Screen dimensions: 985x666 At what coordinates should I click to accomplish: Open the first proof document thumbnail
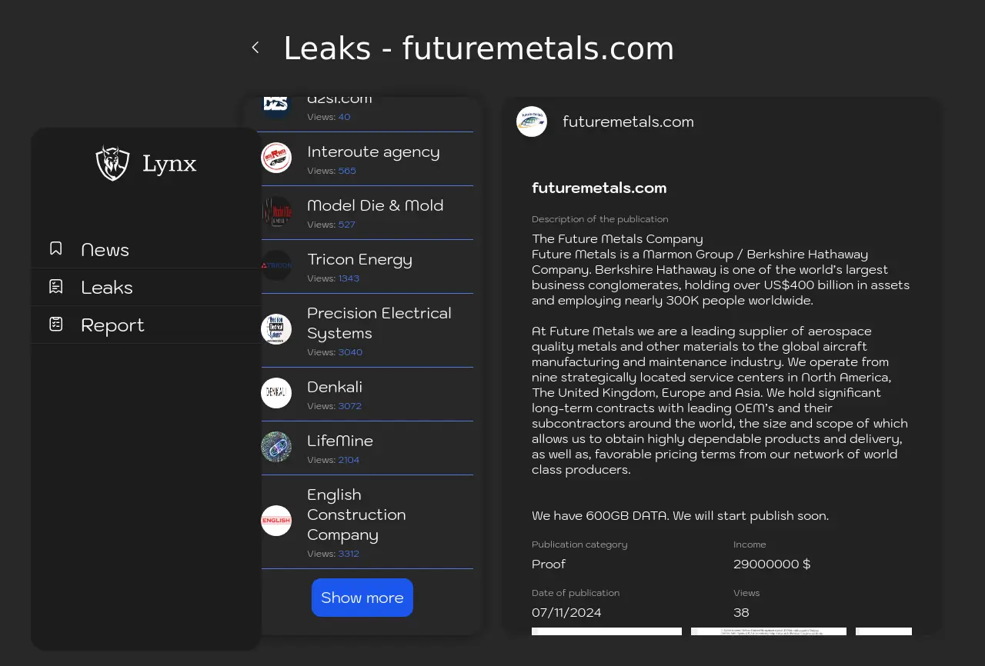point(606,631)
